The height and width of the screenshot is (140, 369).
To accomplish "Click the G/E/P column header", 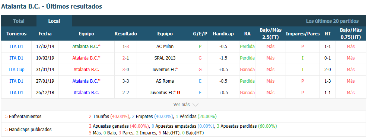I will (200, 34).
